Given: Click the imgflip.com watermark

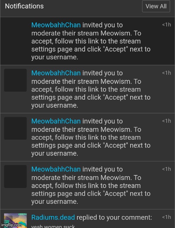Looking at the screenshot, I should 11,225.
